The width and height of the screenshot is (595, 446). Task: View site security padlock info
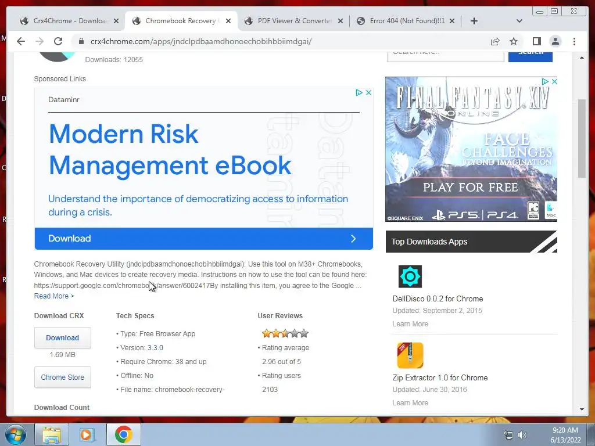(81, 41)
